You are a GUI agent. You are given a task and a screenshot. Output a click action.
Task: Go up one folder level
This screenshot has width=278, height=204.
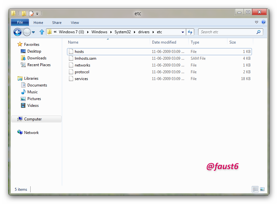click(x=42, y=32)
